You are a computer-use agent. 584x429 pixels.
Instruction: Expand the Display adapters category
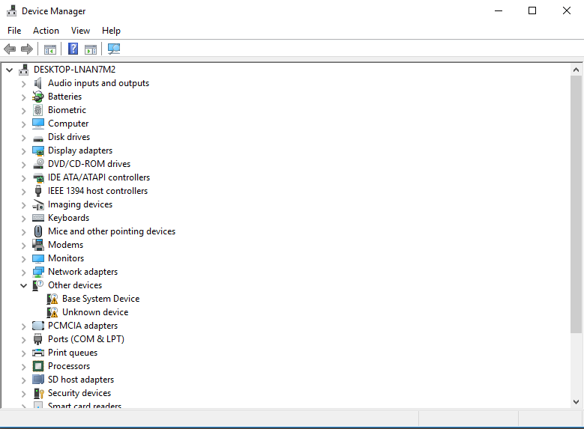tap(23, 150)
